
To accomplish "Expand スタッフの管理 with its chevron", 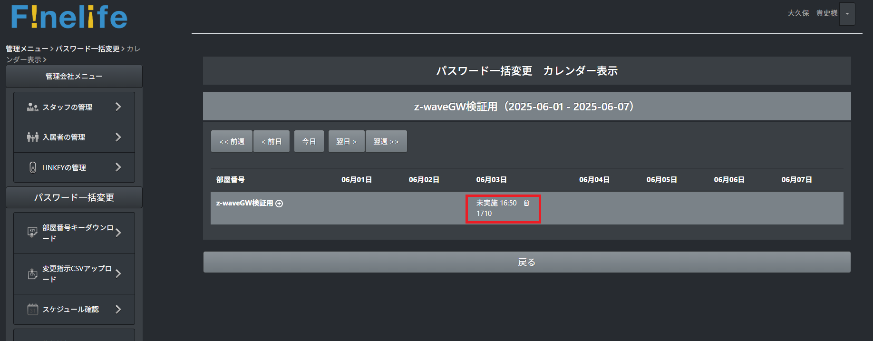I will [x=118, y=107].
